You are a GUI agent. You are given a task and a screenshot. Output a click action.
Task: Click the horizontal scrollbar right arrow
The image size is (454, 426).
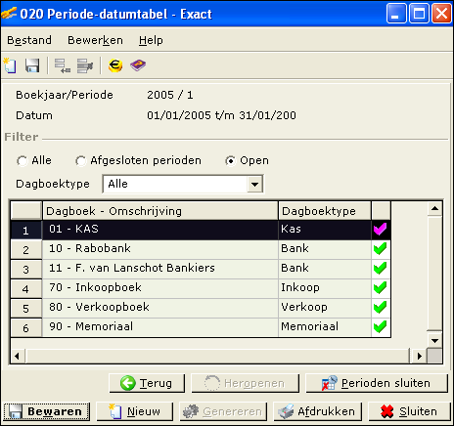(x=419, y=356)
